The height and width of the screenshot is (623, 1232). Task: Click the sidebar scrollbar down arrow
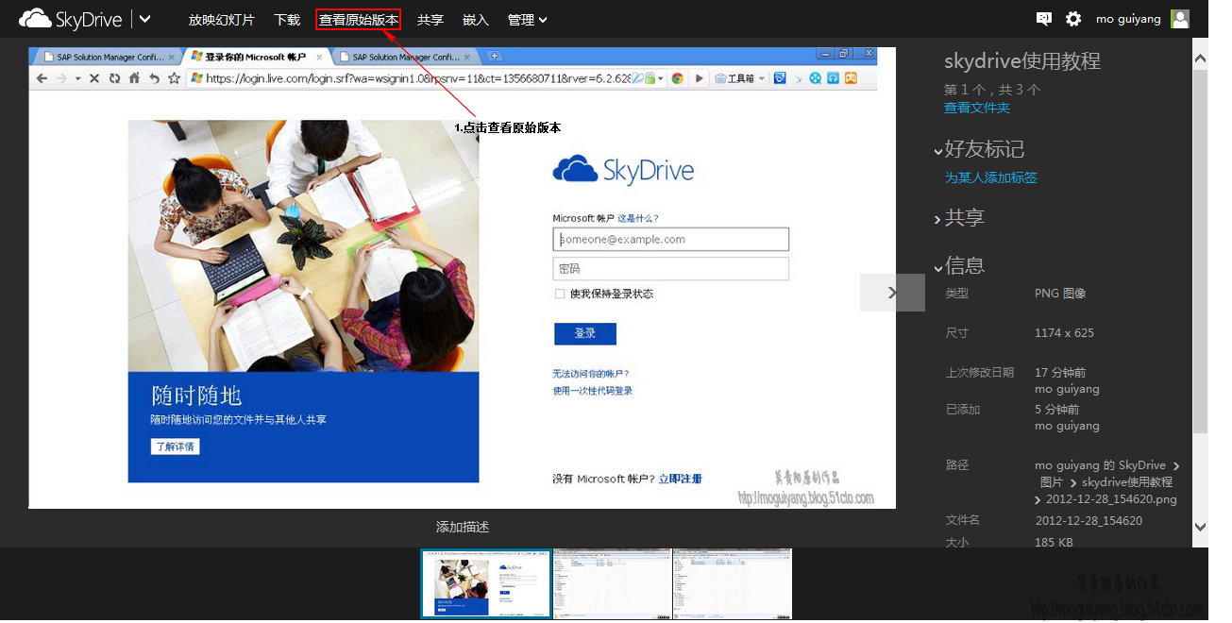coord(1200,527)
